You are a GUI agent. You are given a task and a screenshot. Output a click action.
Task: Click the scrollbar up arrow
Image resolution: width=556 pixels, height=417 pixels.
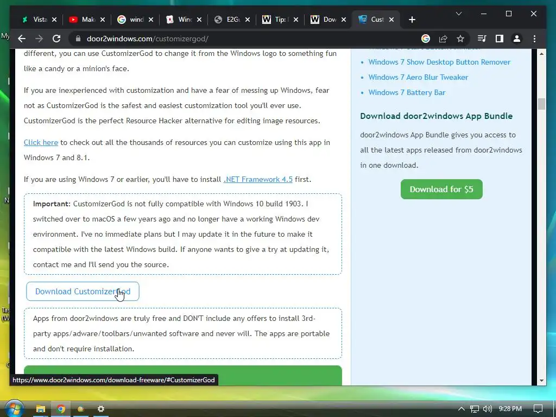[x=541, y=54]
